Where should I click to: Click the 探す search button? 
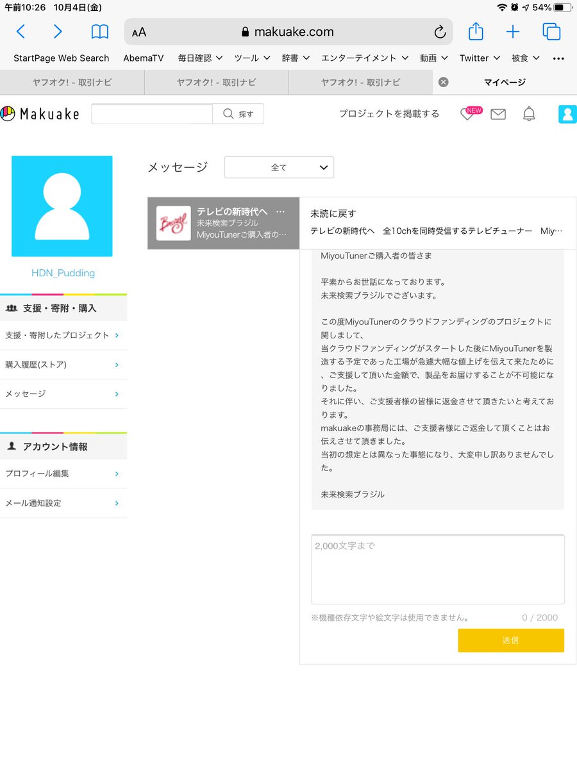click(238, 114)
